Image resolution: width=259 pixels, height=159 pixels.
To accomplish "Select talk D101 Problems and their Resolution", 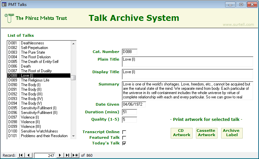I will point(39,136).
